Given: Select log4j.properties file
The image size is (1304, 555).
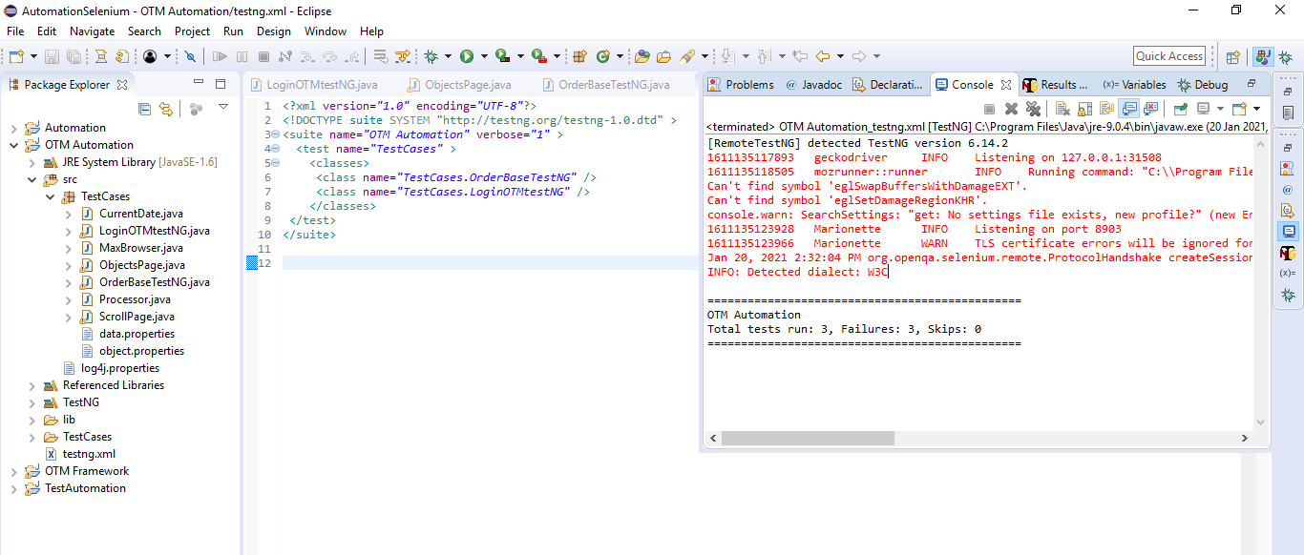Looking at the screenshot, I should [112, 368].
